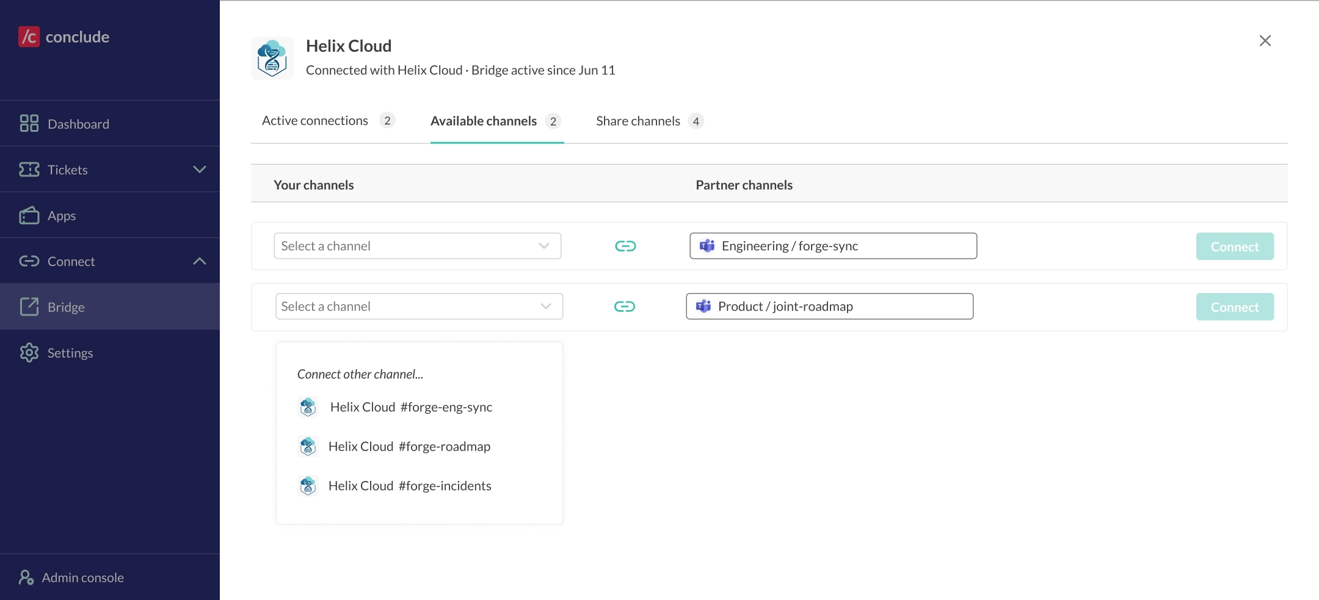Open Apps in sidebar
Screen dimensions: 1319x600
click(110, 215)
